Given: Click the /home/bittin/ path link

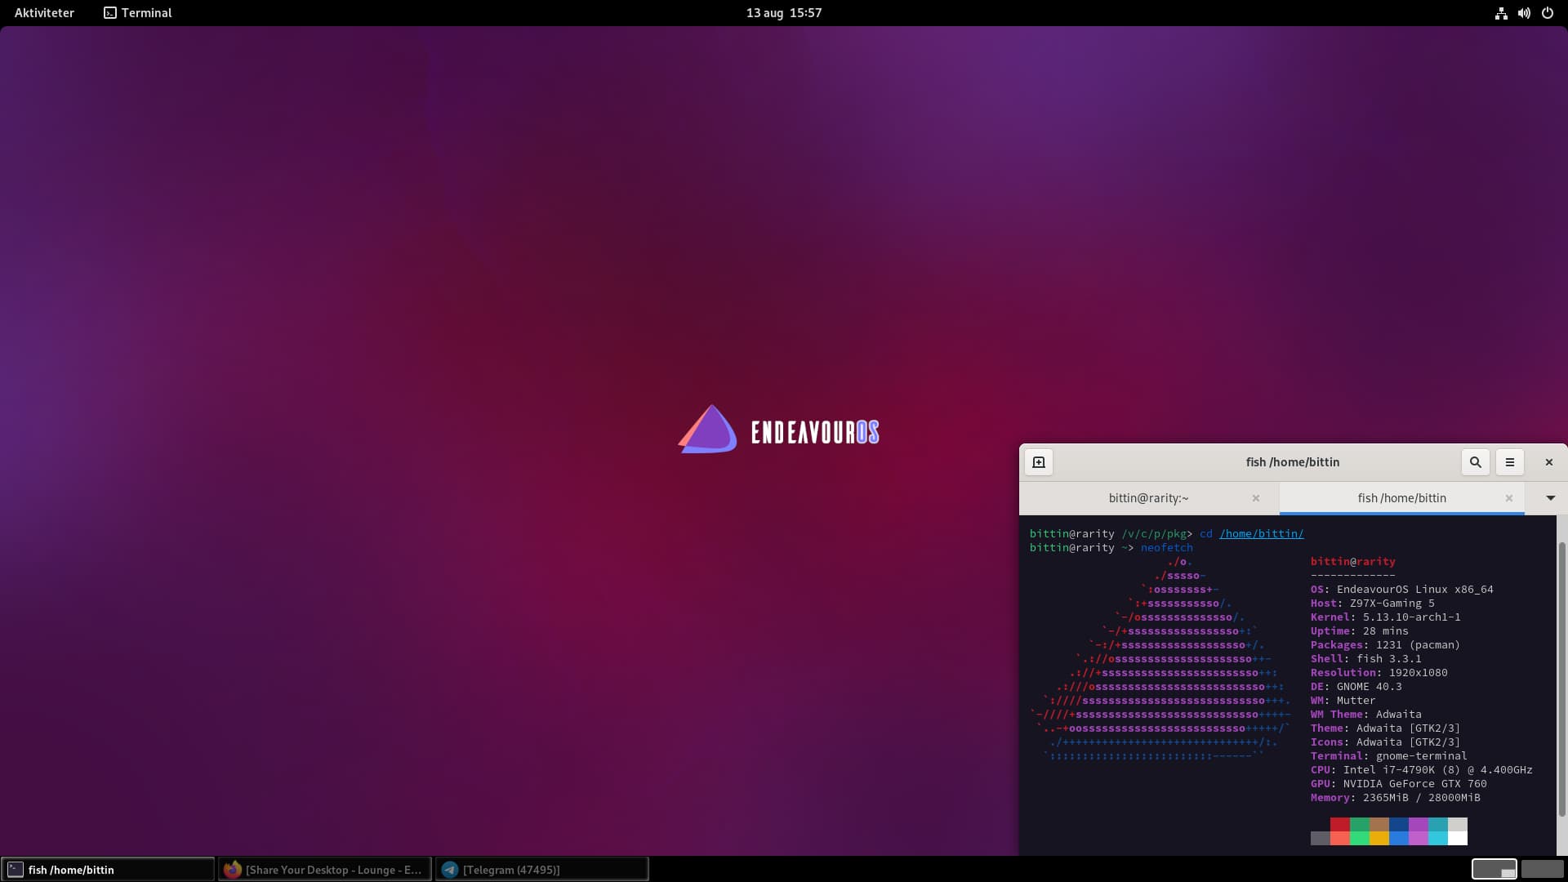Looking at the screenshot, I should tap(1261, 534).
